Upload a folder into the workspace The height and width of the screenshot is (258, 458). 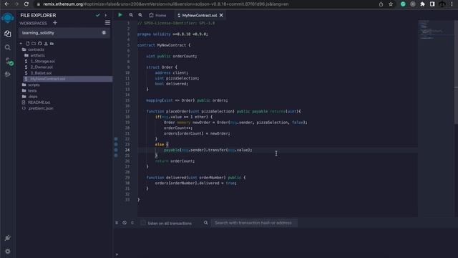click(x=52, y=44)
